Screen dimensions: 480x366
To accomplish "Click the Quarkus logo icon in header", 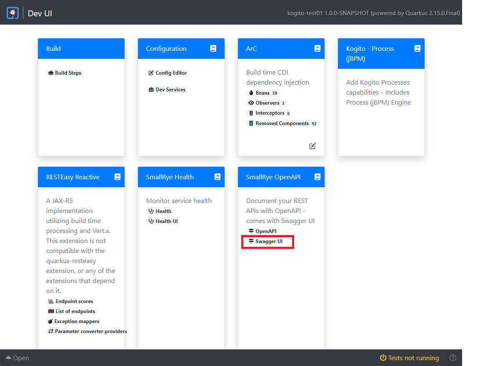I will point(12,13).
